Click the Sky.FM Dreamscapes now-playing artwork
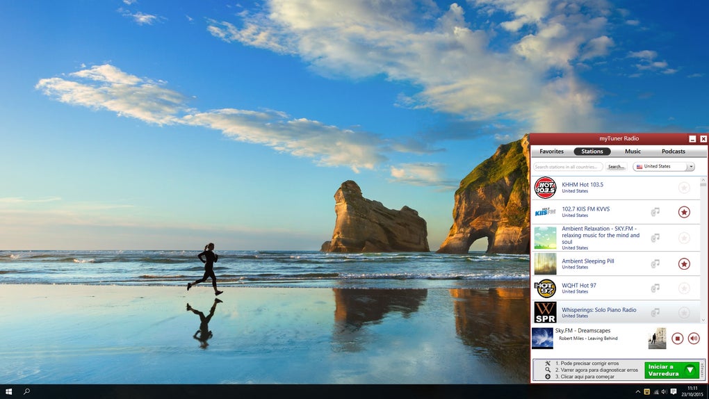 (x=542, y=339)
